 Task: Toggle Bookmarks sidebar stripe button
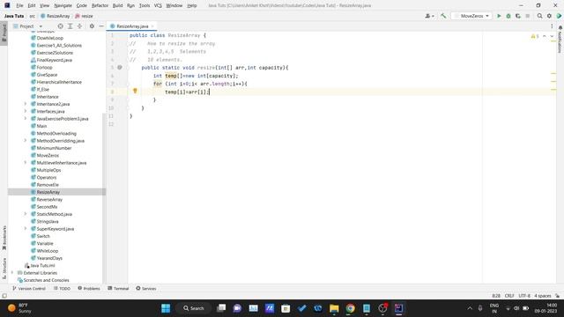pos(4,238)
